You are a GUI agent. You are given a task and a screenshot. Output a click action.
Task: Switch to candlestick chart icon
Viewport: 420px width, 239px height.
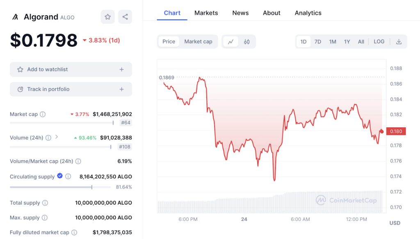[x=247, y=41]
